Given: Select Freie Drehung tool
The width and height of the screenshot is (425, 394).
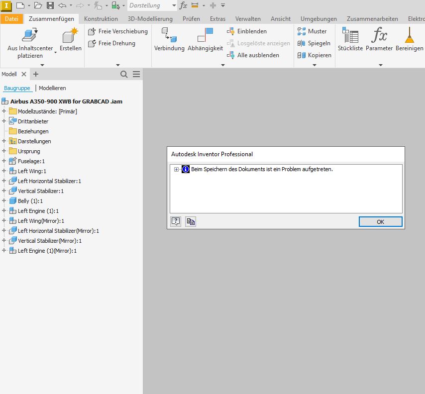Looking at the screenshot, I should 111,43.
